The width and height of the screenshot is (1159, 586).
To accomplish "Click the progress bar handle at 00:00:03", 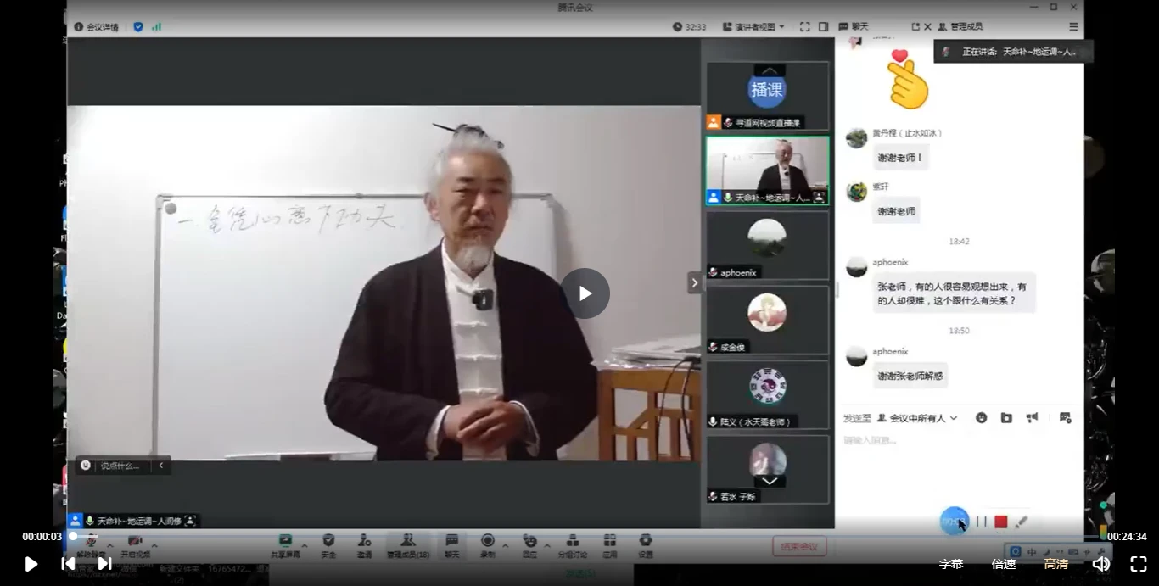I will (73, 536).
